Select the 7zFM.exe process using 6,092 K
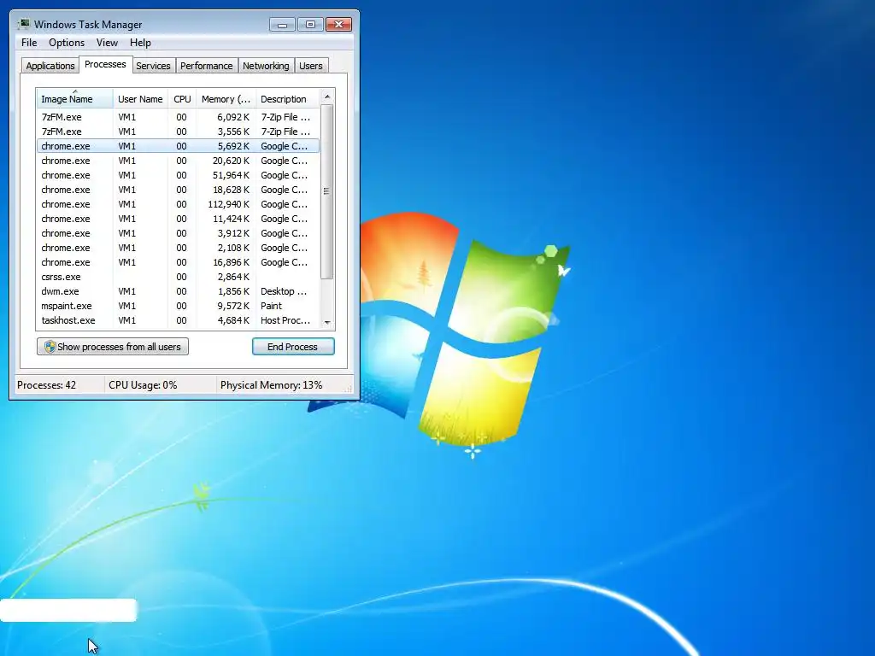The height and width of the screenshot is (656, 875). point(178,117)
